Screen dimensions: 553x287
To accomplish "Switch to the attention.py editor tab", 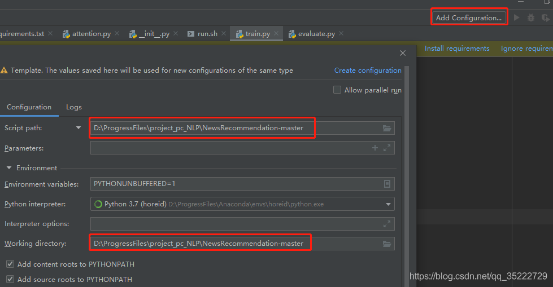I will pos(92,34).
